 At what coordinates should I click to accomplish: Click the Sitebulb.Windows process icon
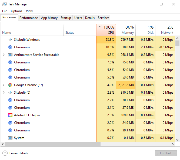pyautogui.click(x=10, y=40)
